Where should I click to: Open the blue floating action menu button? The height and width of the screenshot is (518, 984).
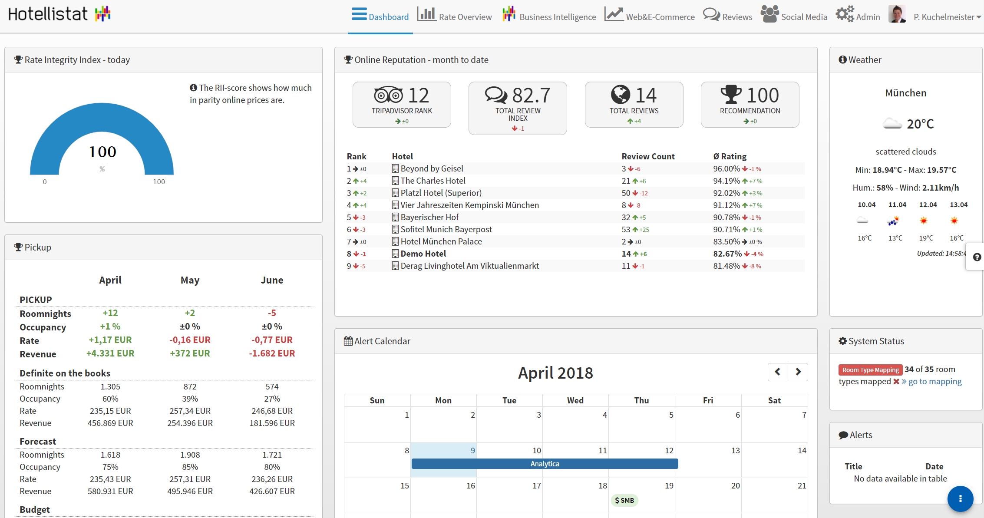pos(960,498)
